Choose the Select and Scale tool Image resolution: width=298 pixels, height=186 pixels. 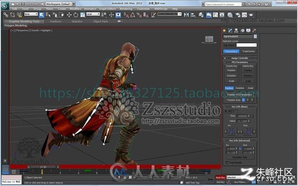tap(82, 15)
